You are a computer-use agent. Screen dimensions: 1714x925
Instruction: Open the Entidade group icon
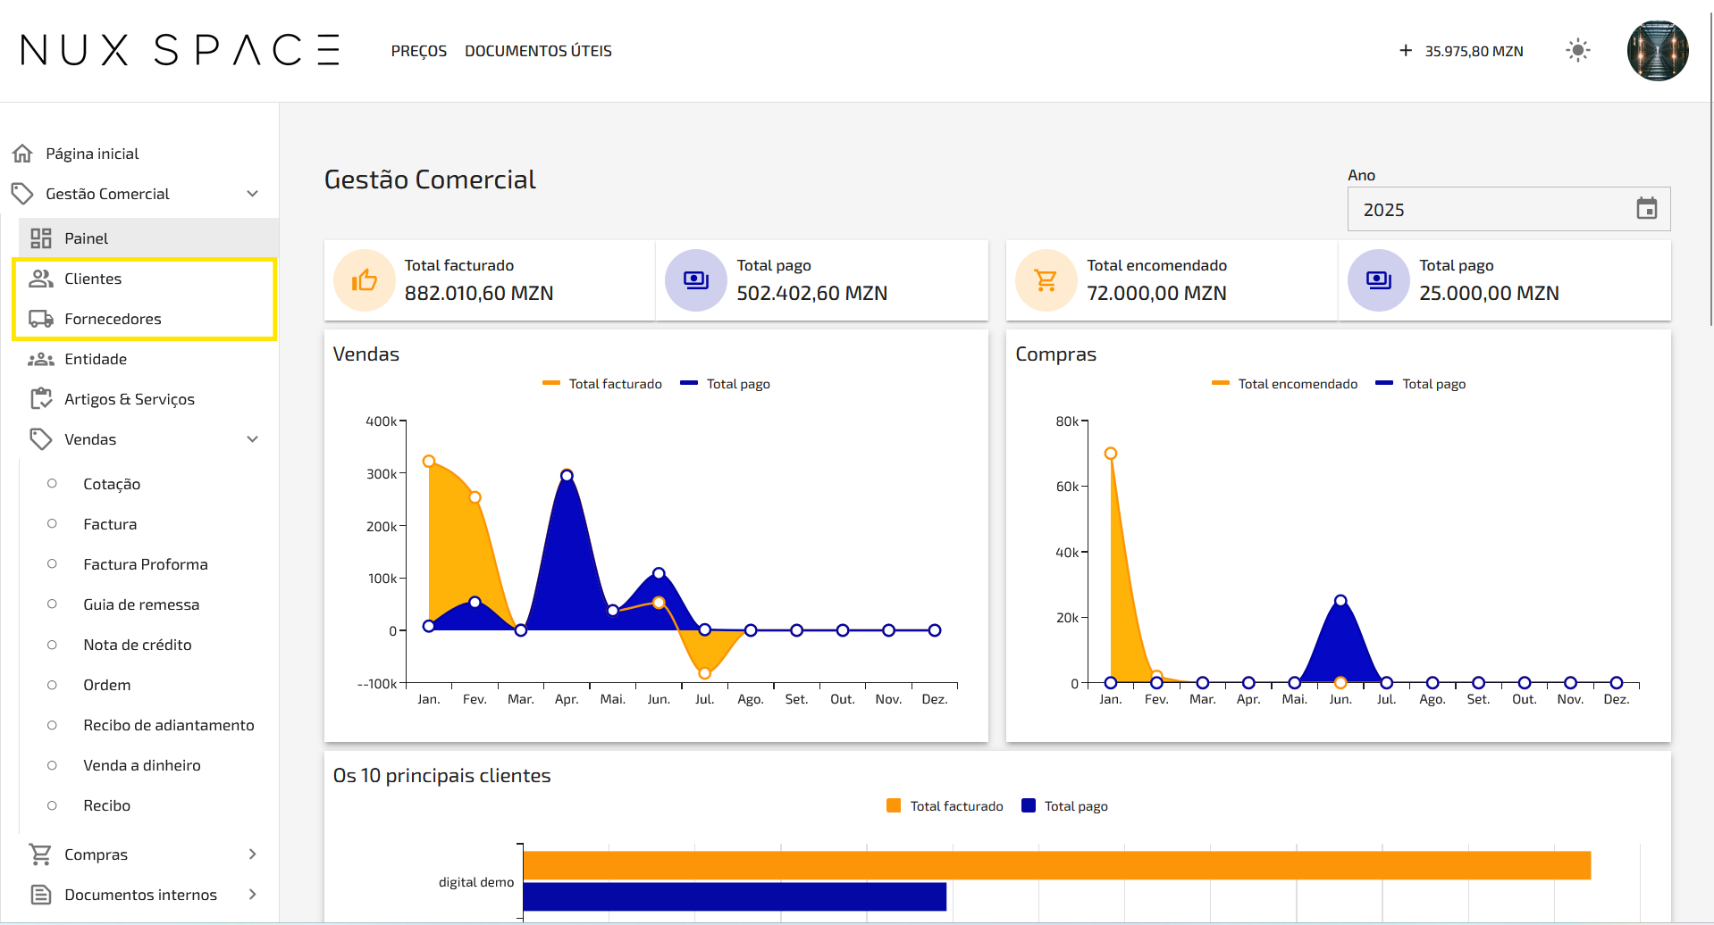point(41,359)
